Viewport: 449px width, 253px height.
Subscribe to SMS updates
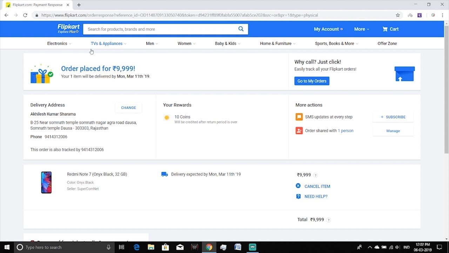[x=393, y=117]
